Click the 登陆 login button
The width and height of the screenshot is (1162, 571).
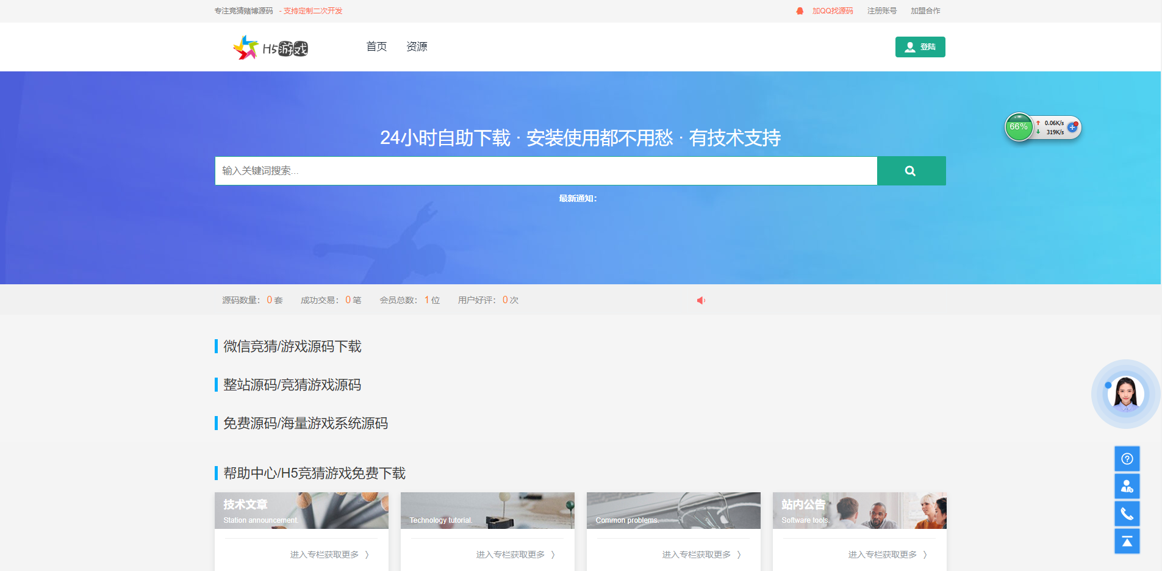pos(920,46)
